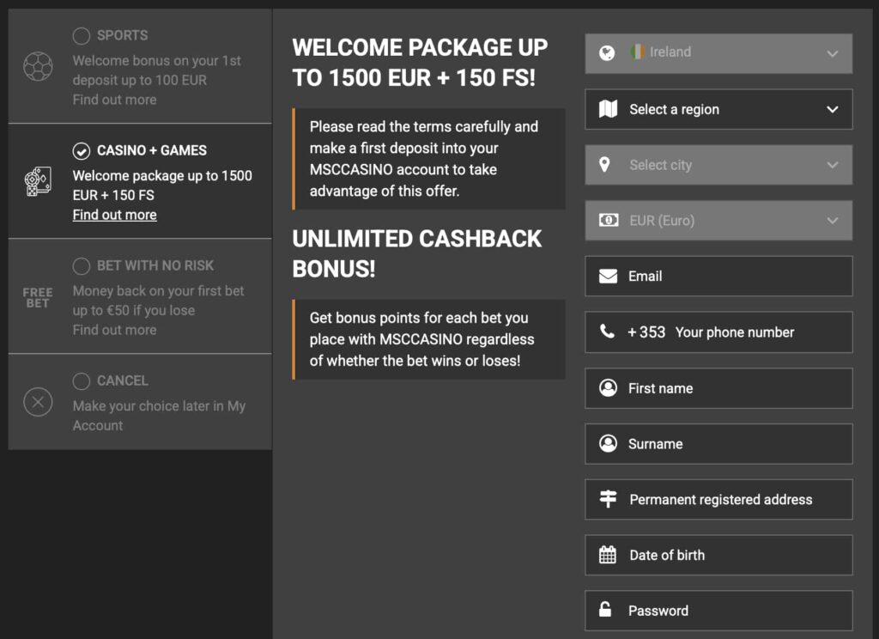Click the calendar icon beside Date of birth
Image resolution: width=879 pixels, height=639 pixels.
(x=608, y=554)
